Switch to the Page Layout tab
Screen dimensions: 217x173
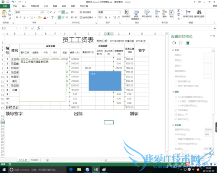35,6
